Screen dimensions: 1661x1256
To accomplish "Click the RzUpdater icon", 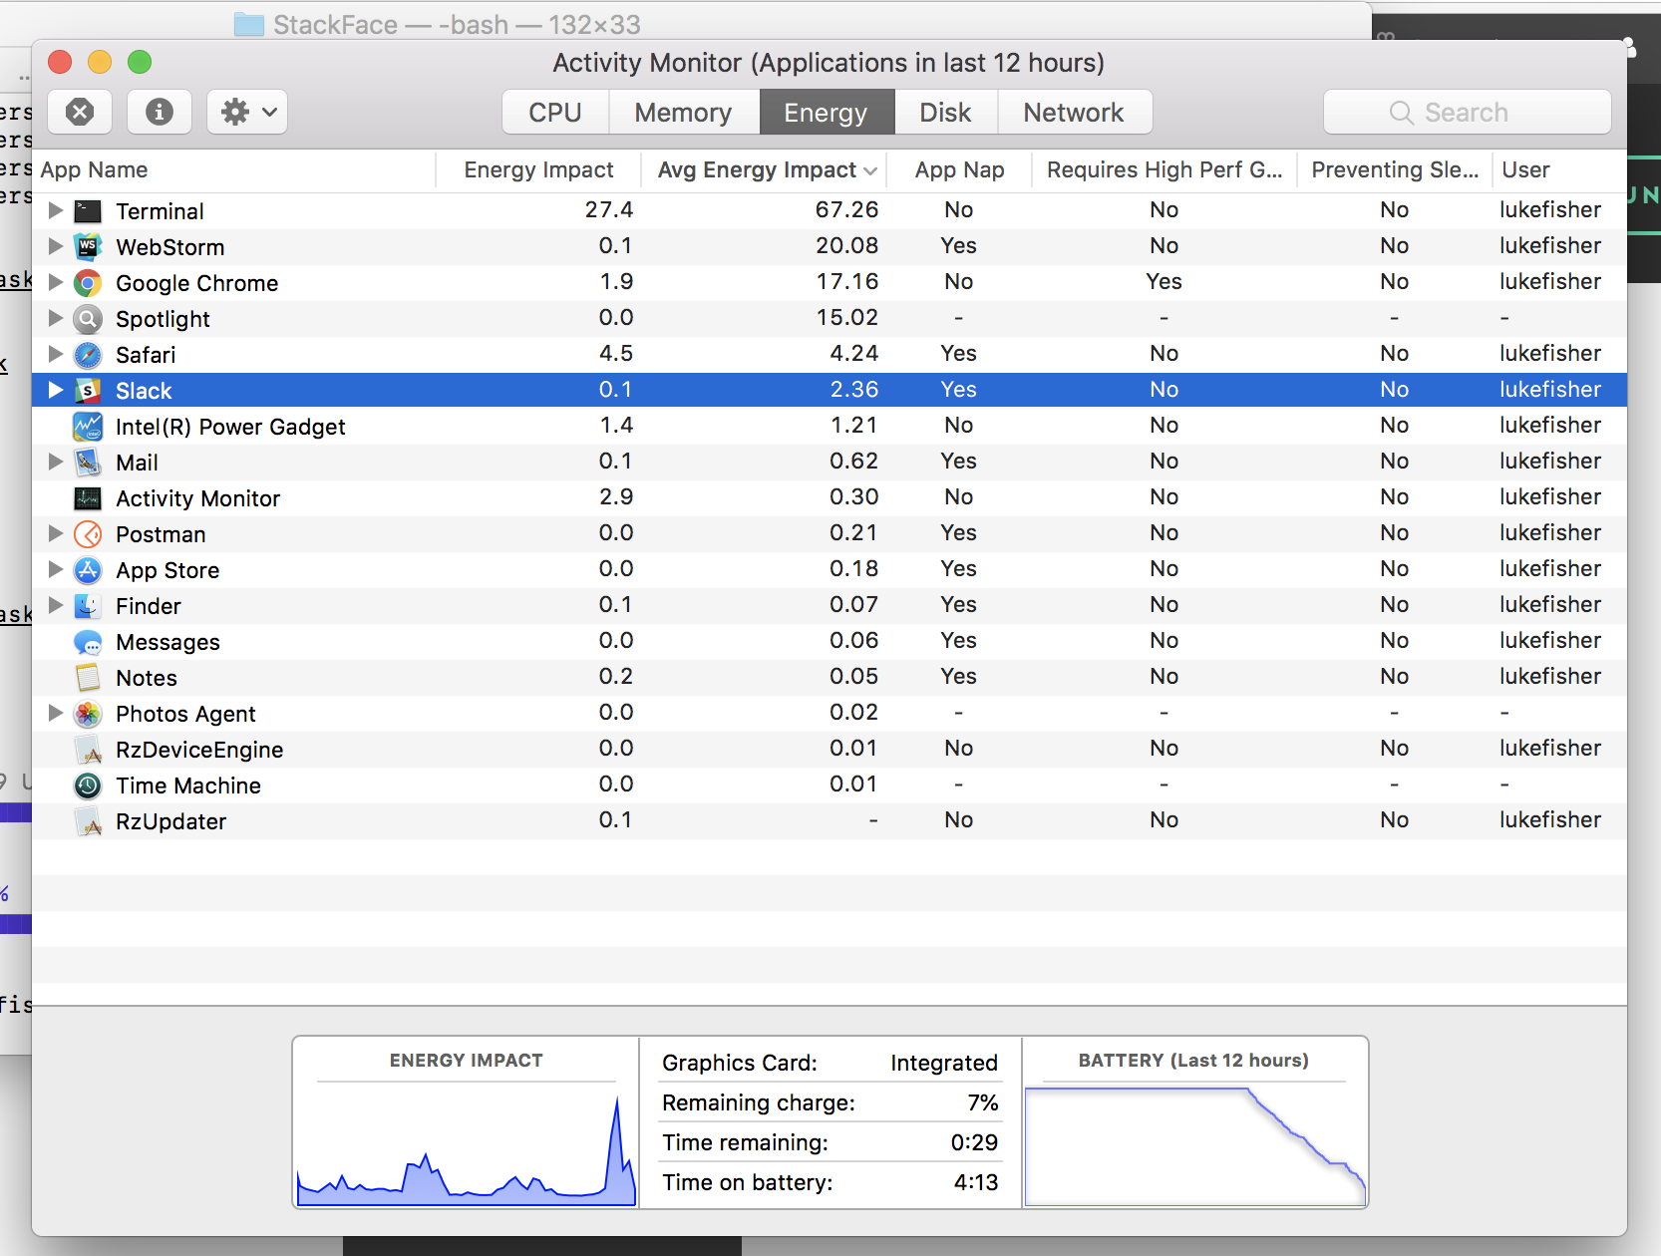I will pos(88,821).
